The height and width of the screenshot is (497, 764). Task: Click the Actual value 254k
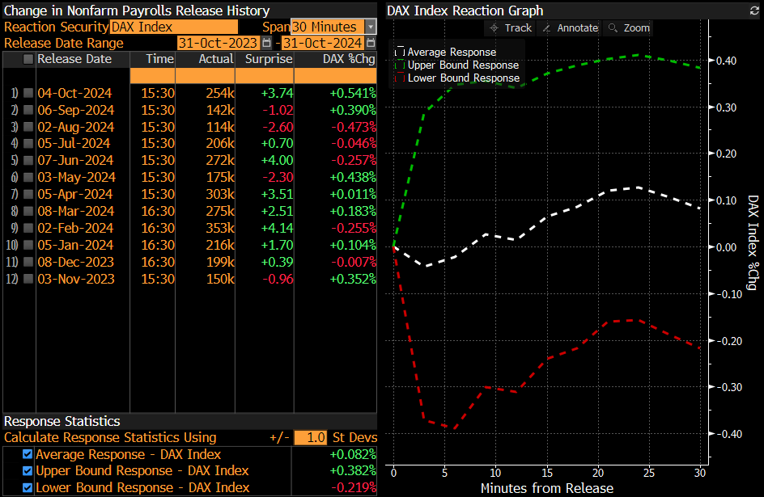(x=220, y=93)
